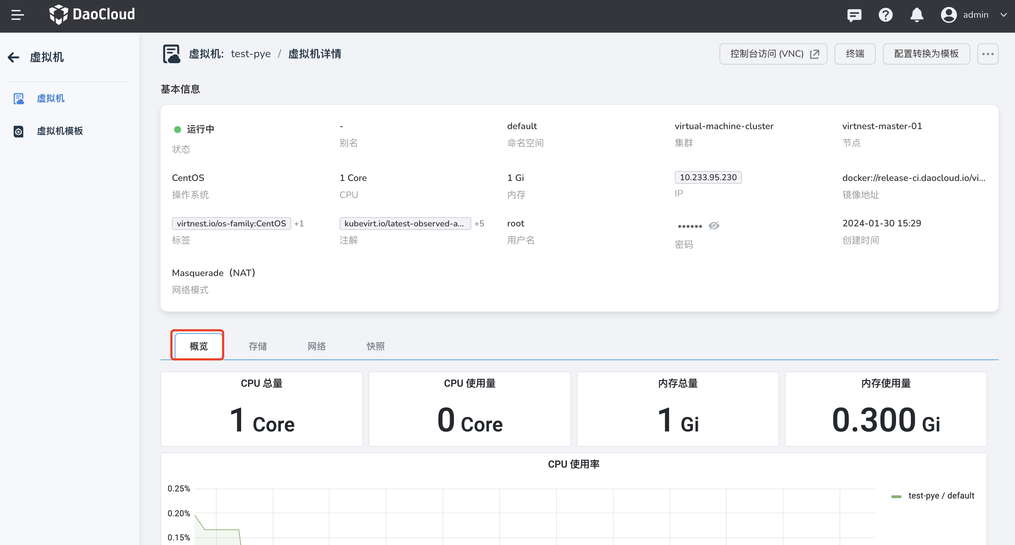The height and width of the screenshot is (545, 1015).
Task: Open the 终端 terminal button
Action: click(854, 54)
